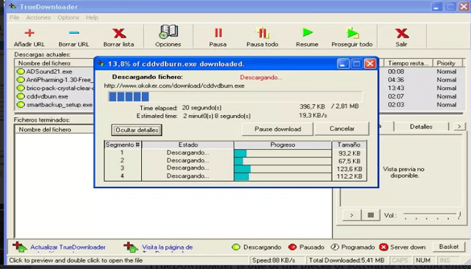Image resolution: width=471 pixels, height=269 pixels.
Task: Minimize the cddvdburn.exe download dialog
Action: [342, 64]
